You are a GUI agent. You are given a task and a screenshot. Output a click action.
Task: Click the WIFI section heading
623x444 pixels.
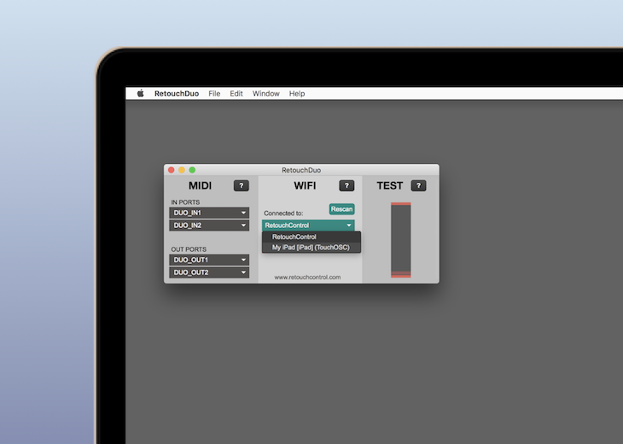(x=305, y=185)
